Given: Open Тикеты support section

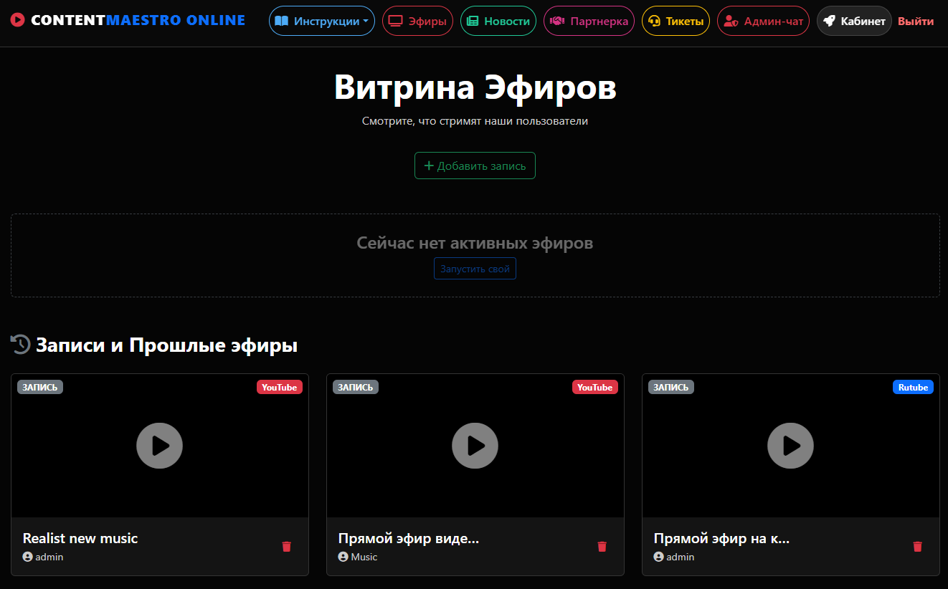Looking at the screenshot, I should (x=675, y=21).
